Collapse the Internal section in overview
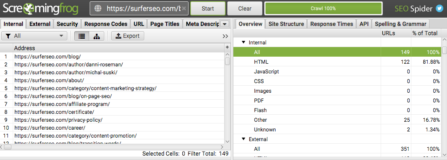447x160 pixels. point(243,42)
